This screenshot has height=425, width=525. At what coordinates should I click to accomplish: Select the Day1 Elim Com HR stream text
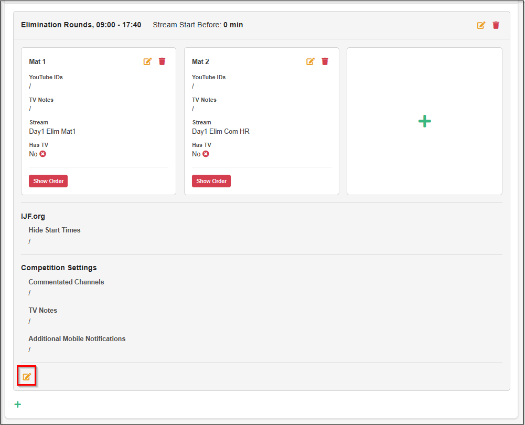[x=221, y=132]
